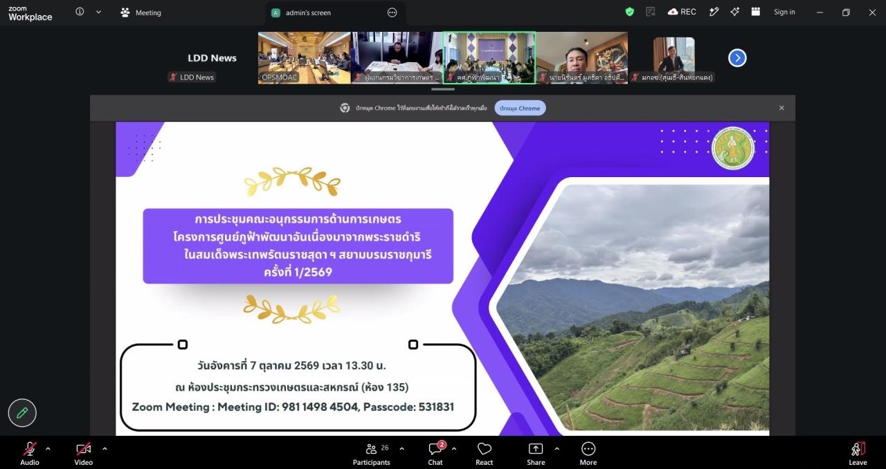The height and width of the screenshot is (469, 886).
Task: Open the annotation pencil tool
Action: (x=22, y=413)
